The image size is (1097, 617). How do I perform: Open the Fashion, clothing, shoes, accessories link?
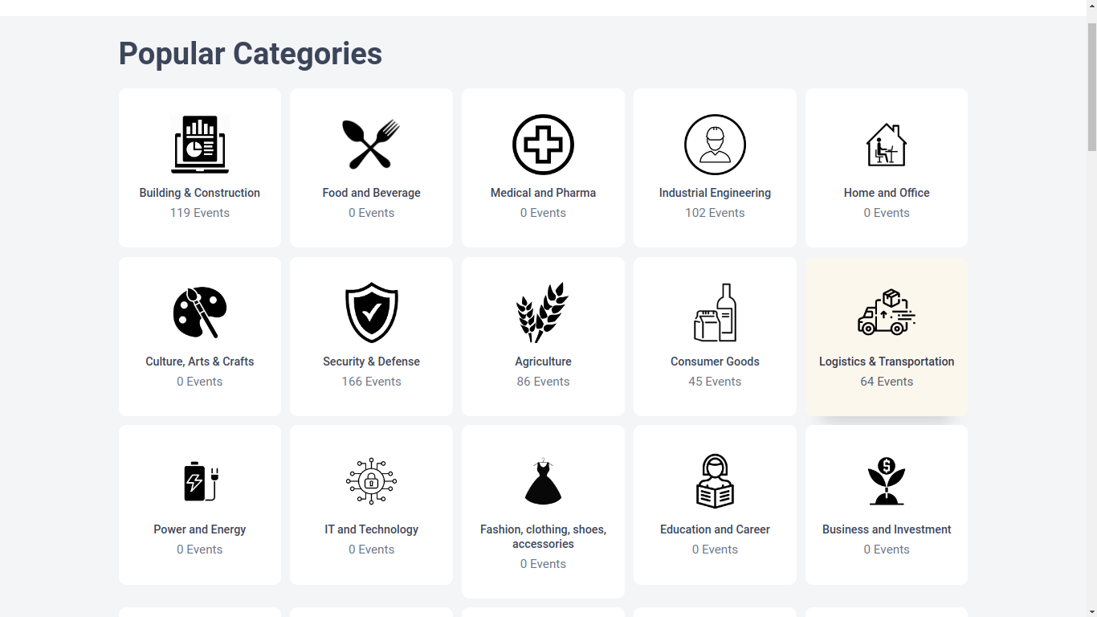tap(543, 537)
